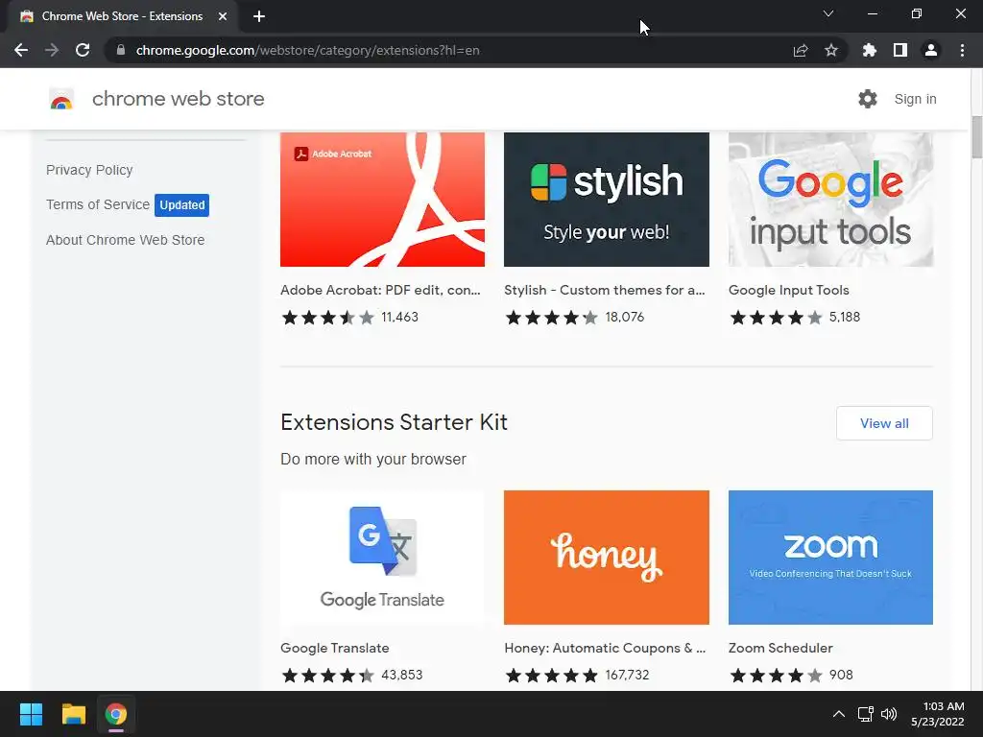Click Adobe Acrobat star rating
The width and height of the screenshot is (983, 737).
tap(328, 317)
